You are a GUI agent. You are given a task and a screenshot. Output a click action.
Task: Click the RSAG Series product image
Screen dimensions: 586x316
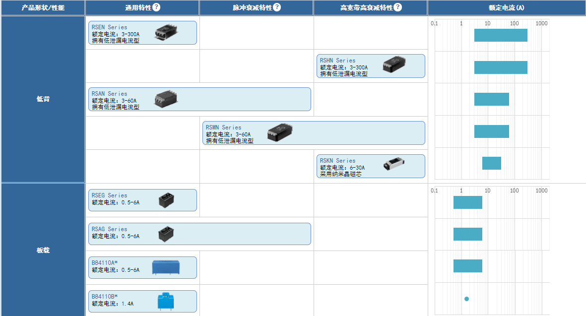(166, 234)
